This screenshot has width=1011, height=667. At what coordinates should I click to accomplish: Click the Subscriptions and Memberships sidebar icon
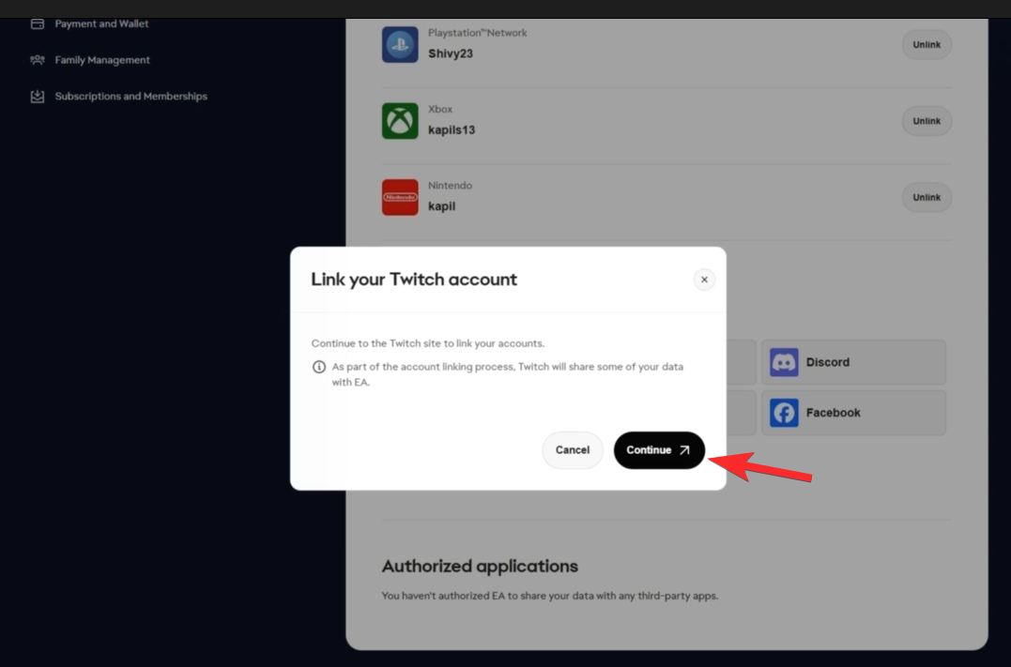38,97
